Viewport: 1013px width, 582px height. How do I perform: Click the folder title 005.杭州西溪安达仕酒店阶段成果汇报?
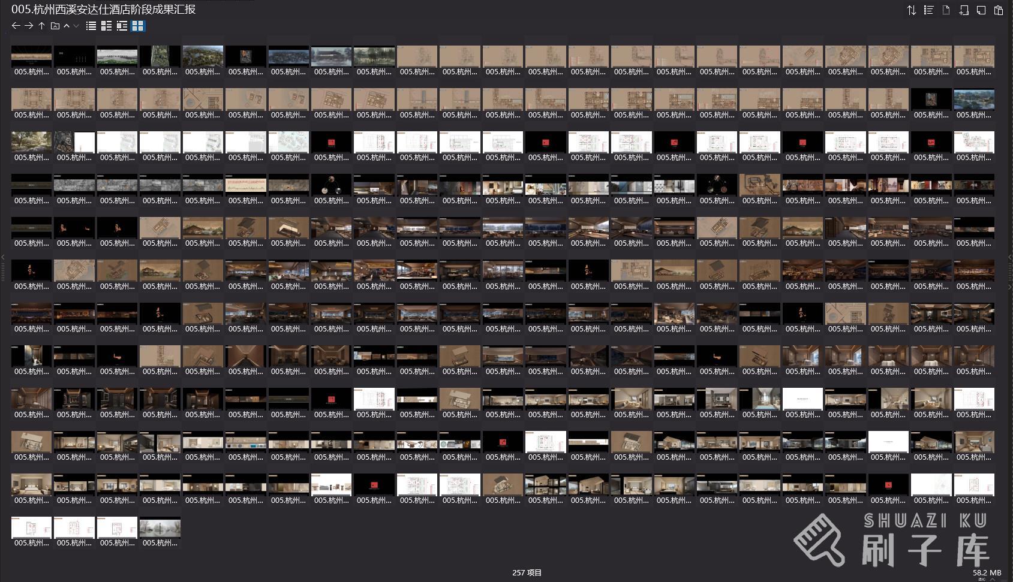[103, 10]
